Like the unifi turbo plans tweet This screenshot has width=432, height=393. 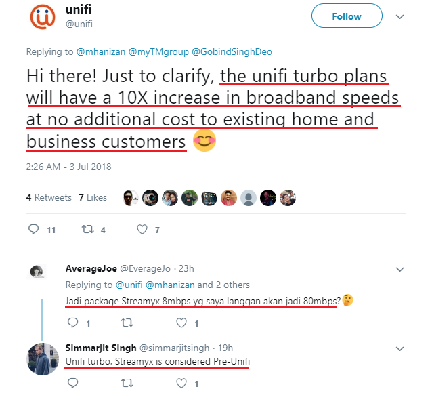coord(142,230)
